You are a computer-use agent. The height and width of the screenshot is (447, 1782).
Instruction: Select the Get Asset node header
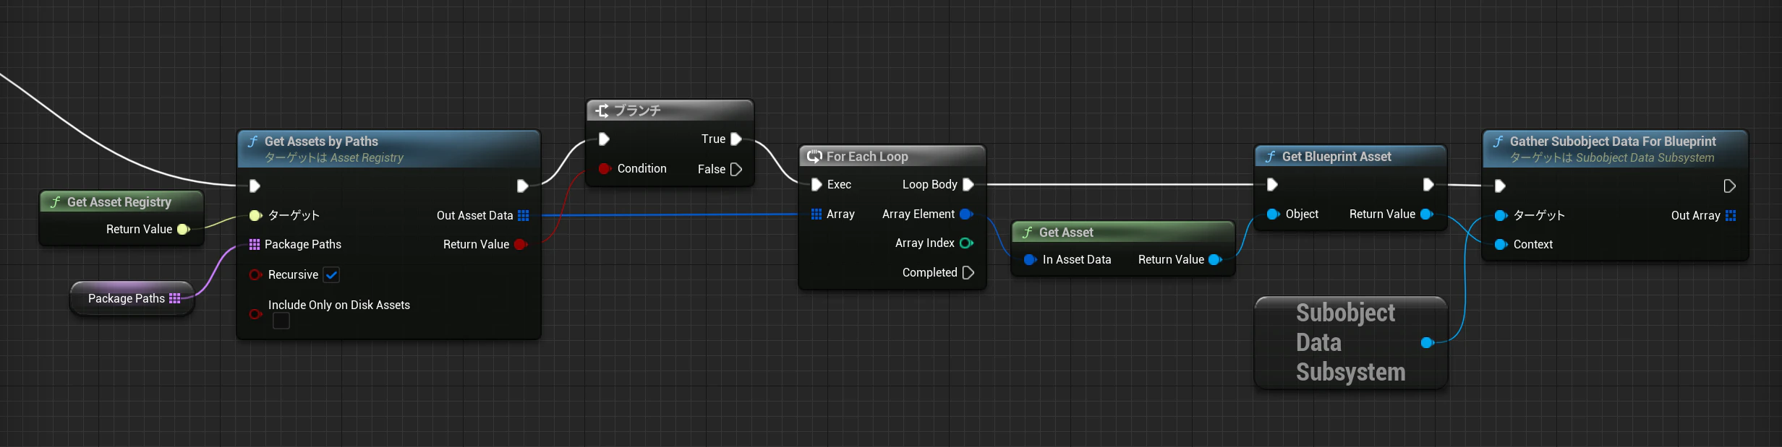[1123, 233]
